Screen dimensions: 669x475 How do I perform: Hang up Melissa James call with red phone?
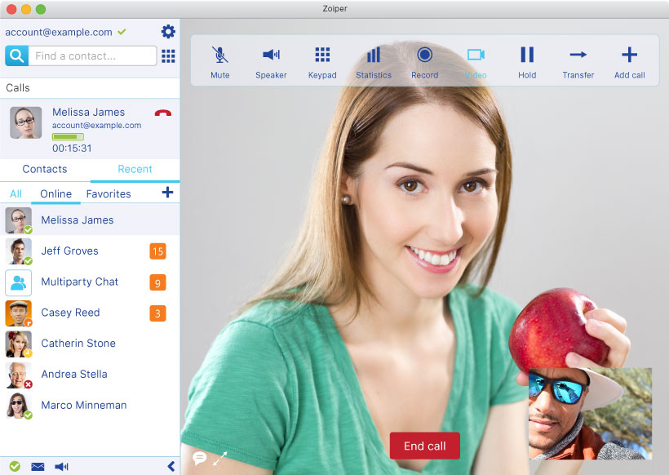[x=162, y=113]
